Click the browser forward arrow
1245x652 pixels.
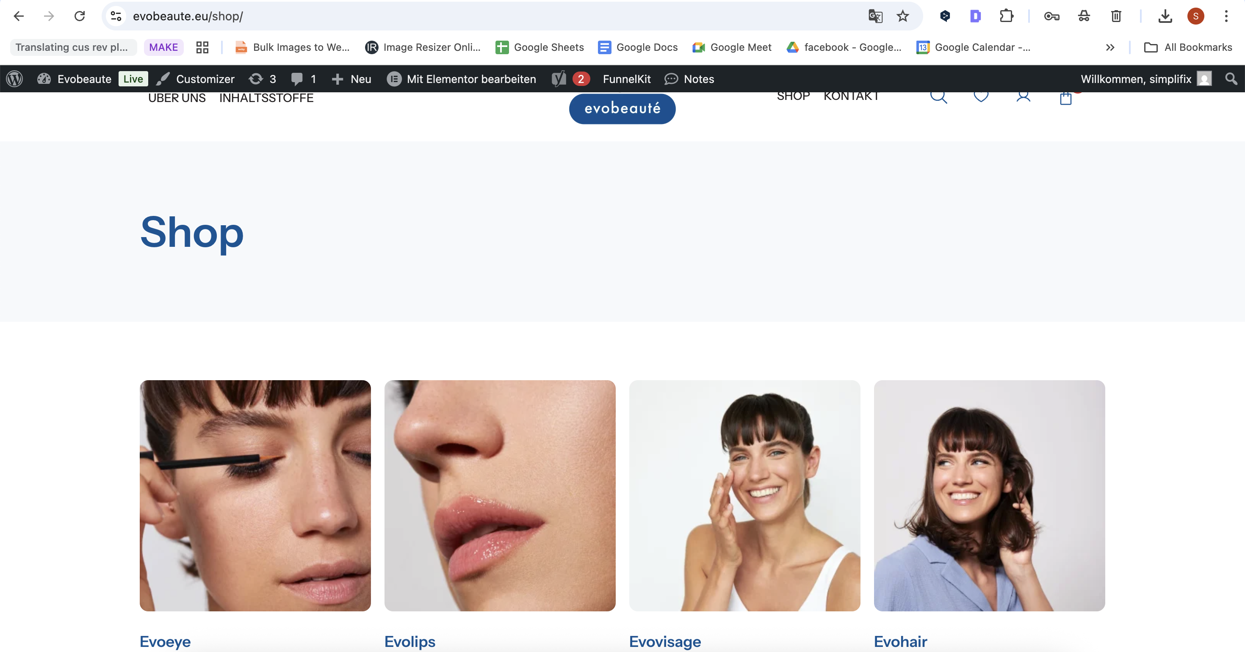coord(49,16)
